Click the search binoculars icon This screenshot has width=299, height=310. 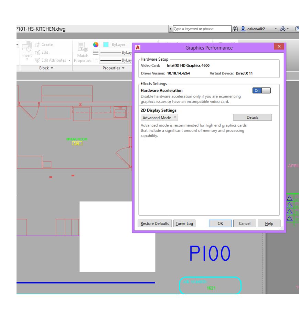pyautogui.click(x=235, y=29)
